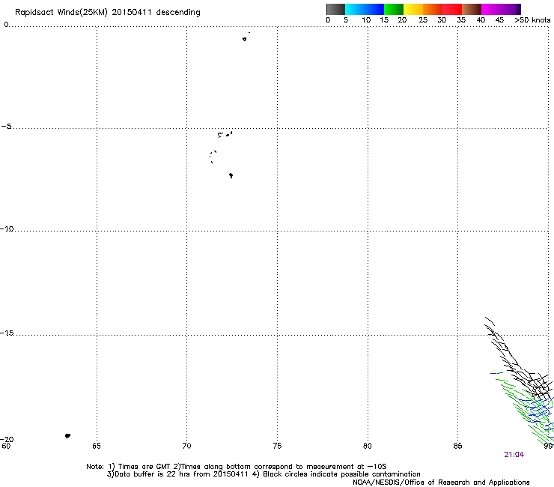Click the '-10' latitude axis label
Screen dimensions: 554x487
click(x=7, y=229)
